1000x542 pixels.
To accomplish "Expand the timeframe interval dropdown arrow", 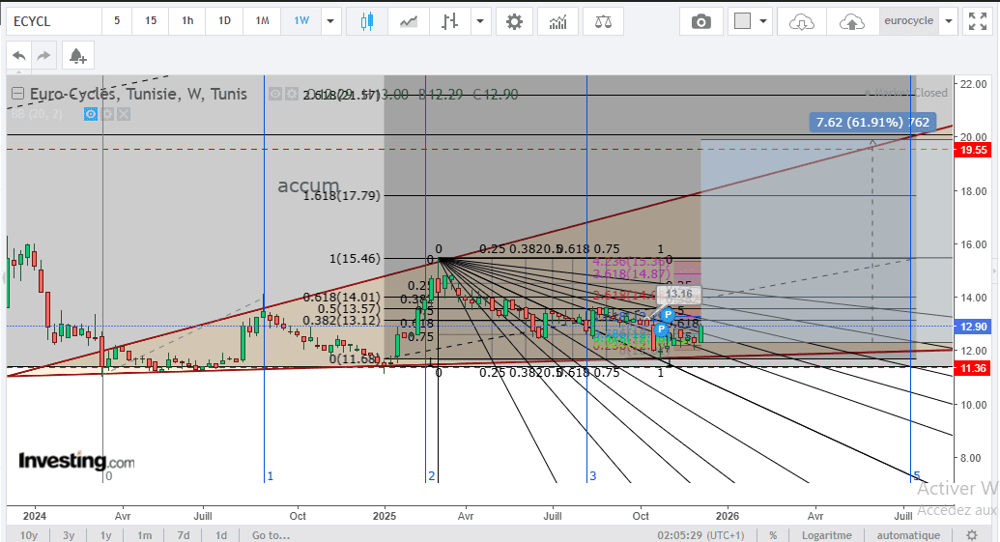I will point(331,21).
